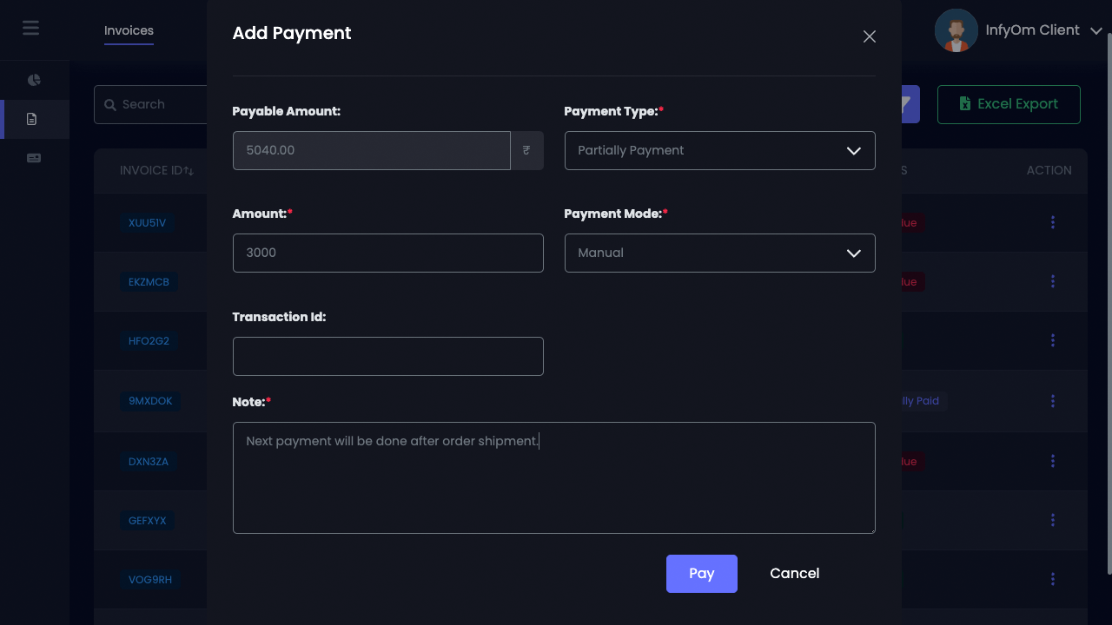Click the magnifier icon in the Search box
Screen dimensions: 1112x625
110,104
